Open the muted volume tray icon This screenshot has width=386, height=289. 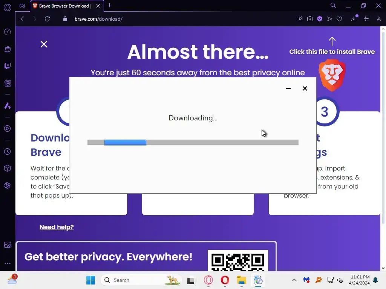click(x=340, y=280)
